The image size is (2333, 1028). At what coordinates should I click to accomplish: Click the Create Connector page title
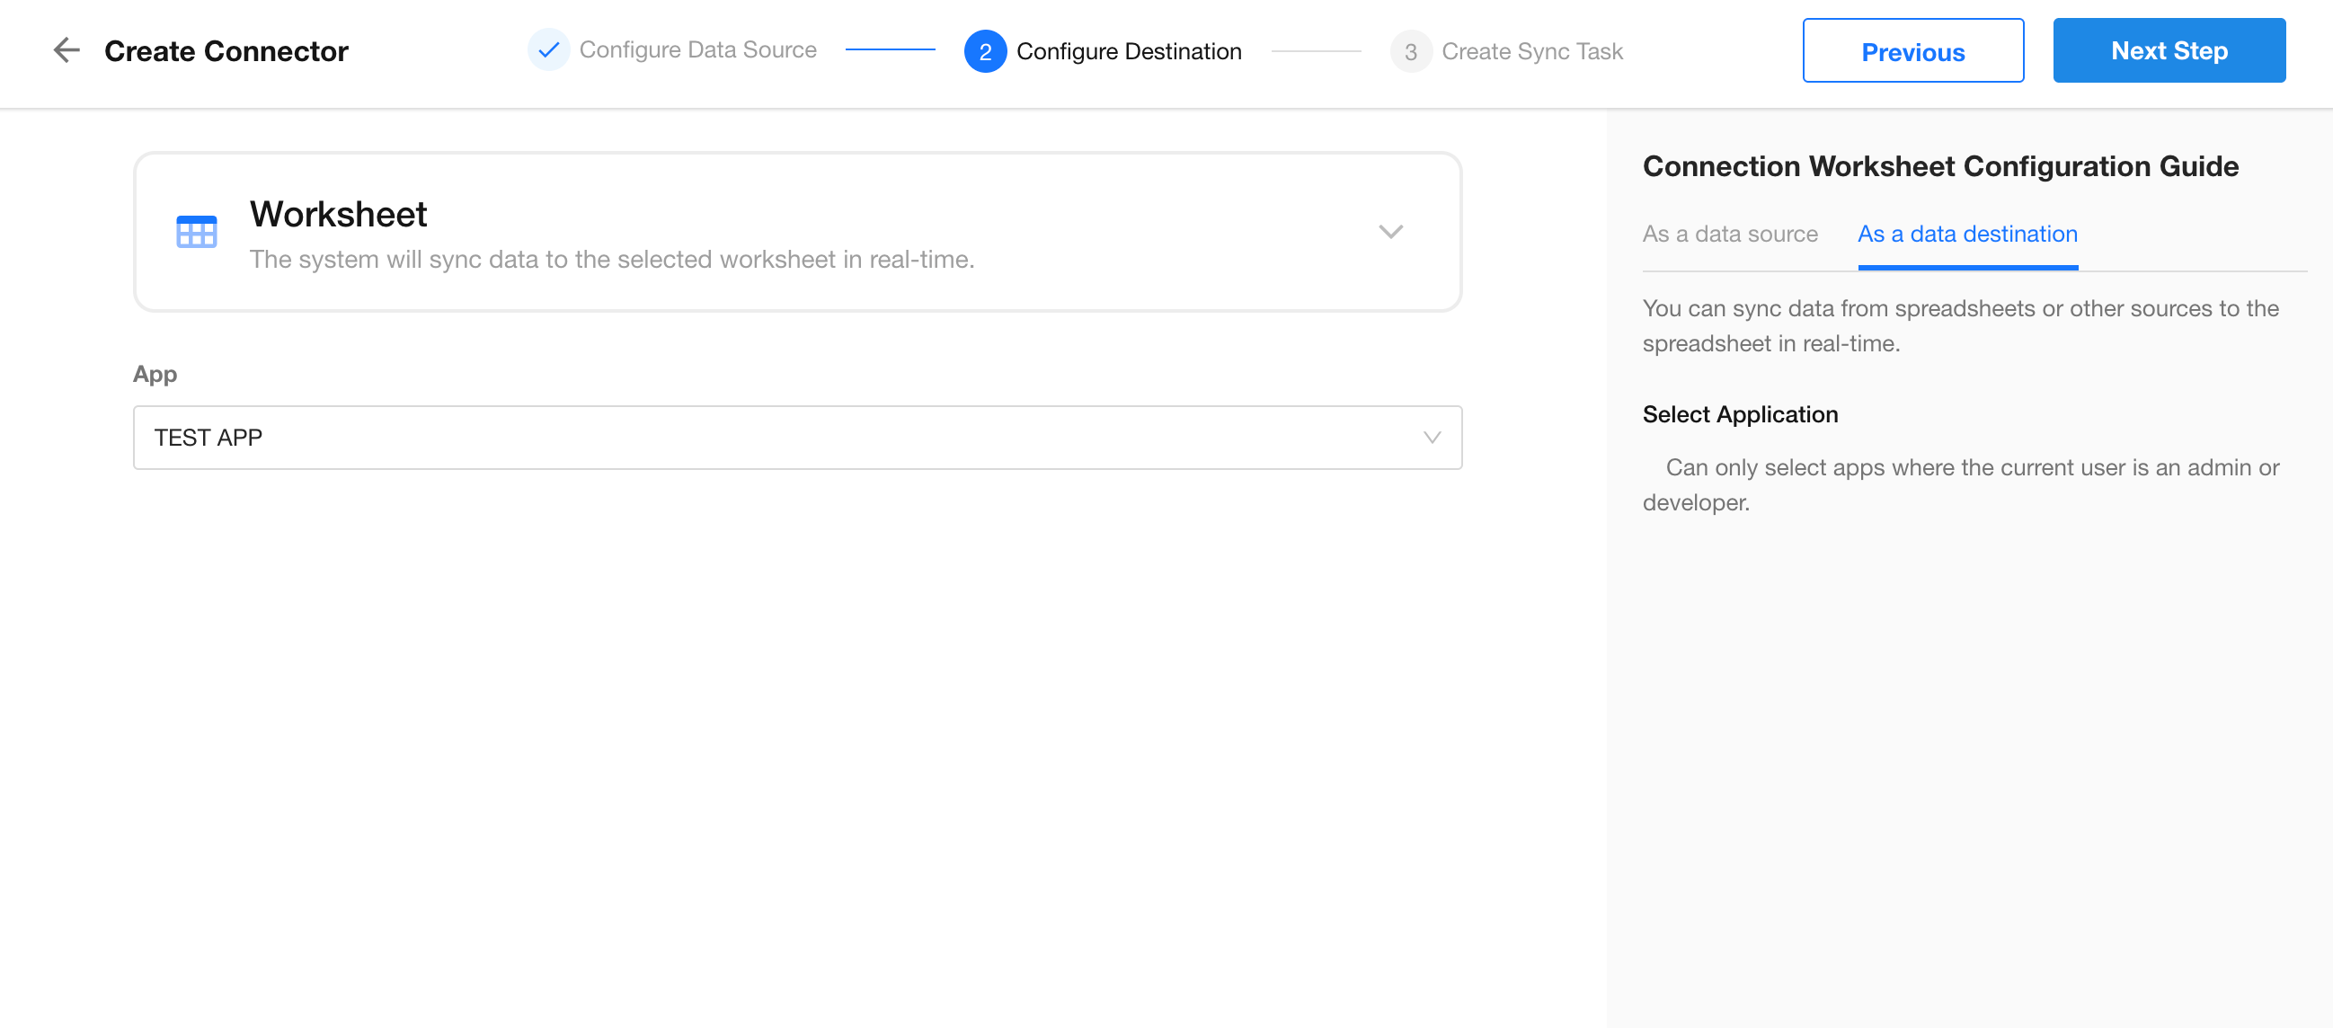[x=226, y=51]
